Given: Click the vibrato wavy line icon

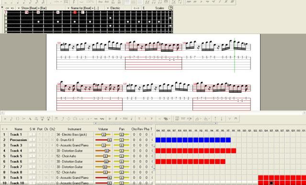Looking at the screenshot, I should click(96, 119).
